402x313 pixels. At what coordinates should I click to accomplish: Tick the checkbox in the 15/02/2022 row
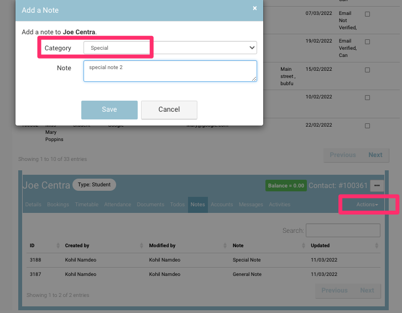(x=368, y=70)
